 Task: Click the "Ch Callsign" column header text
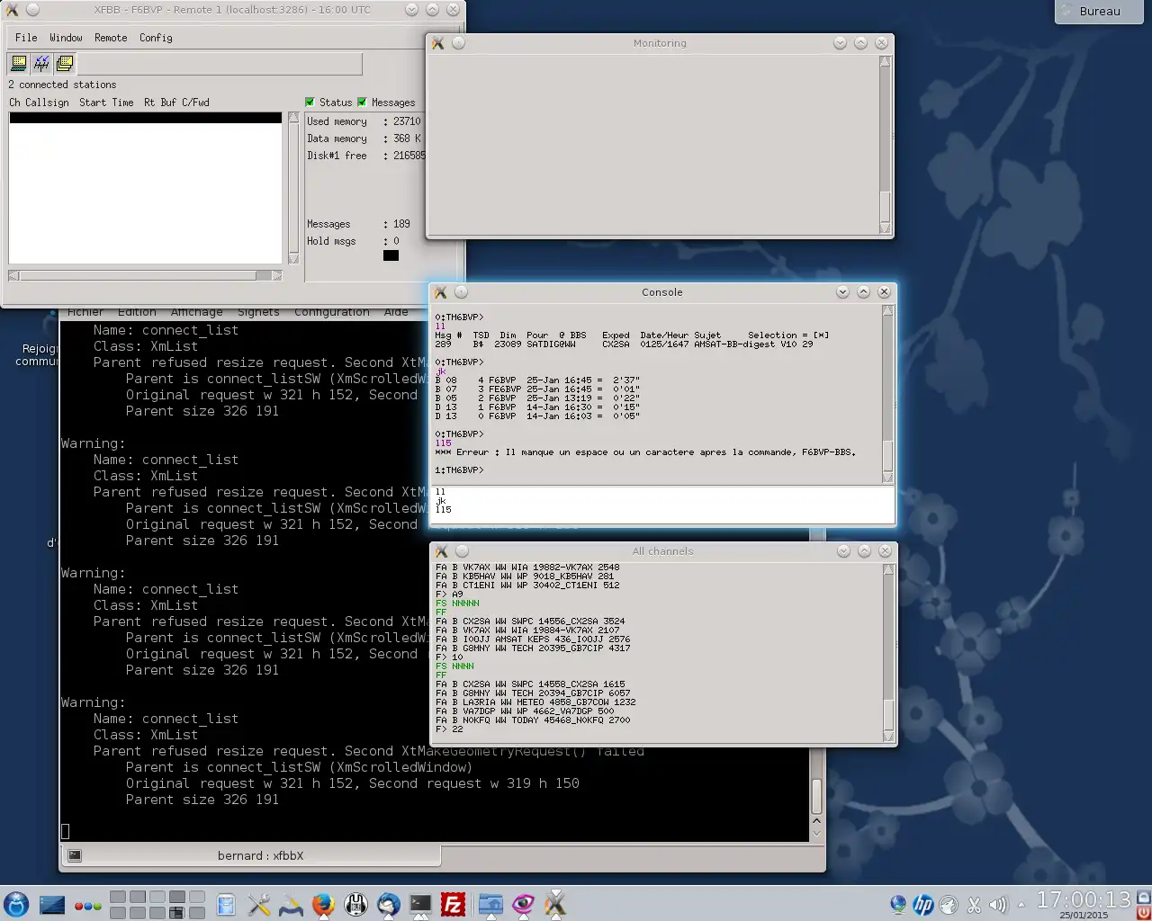39,103
